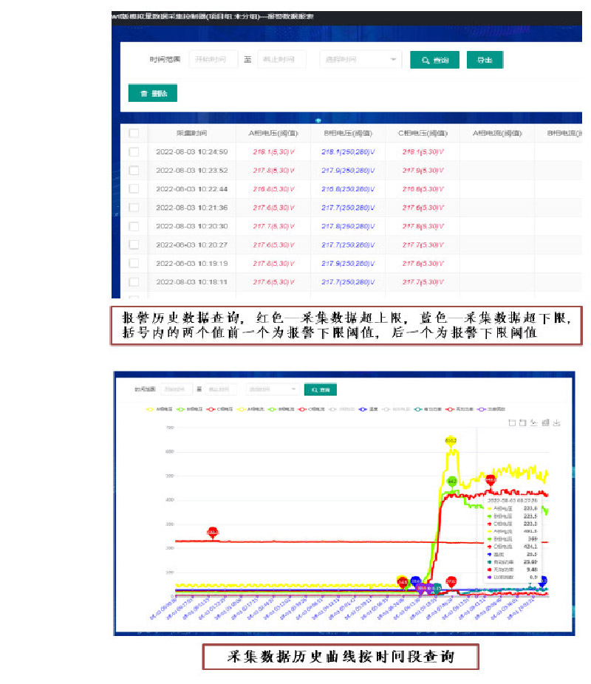
Task: Switch chart to bar view icon
Action: pos(545,423)
